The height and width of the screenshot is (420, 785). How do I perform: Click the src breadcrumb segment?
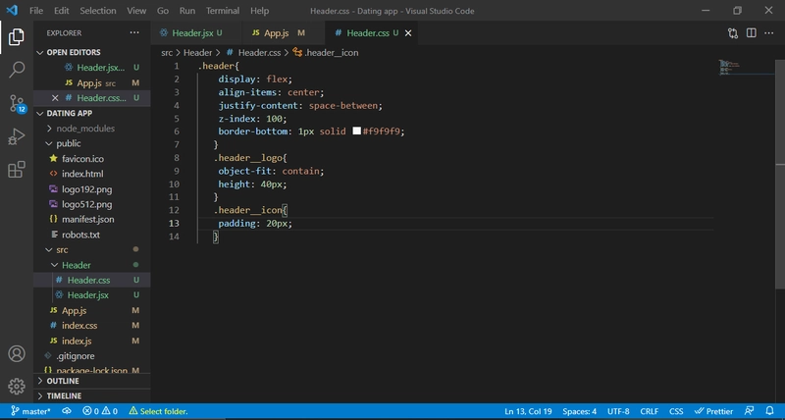[167, 53]
